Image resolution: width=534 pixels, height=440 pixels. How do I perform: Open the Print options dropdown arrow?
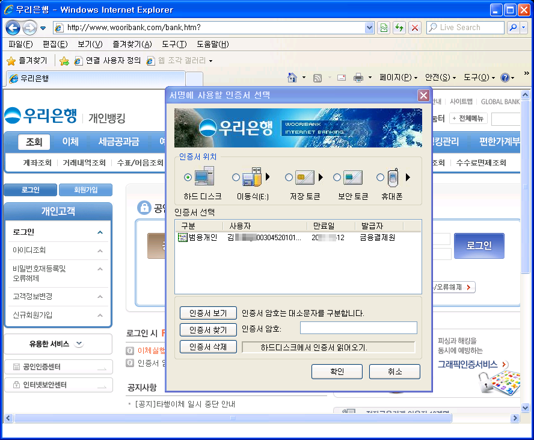(370, 78)
